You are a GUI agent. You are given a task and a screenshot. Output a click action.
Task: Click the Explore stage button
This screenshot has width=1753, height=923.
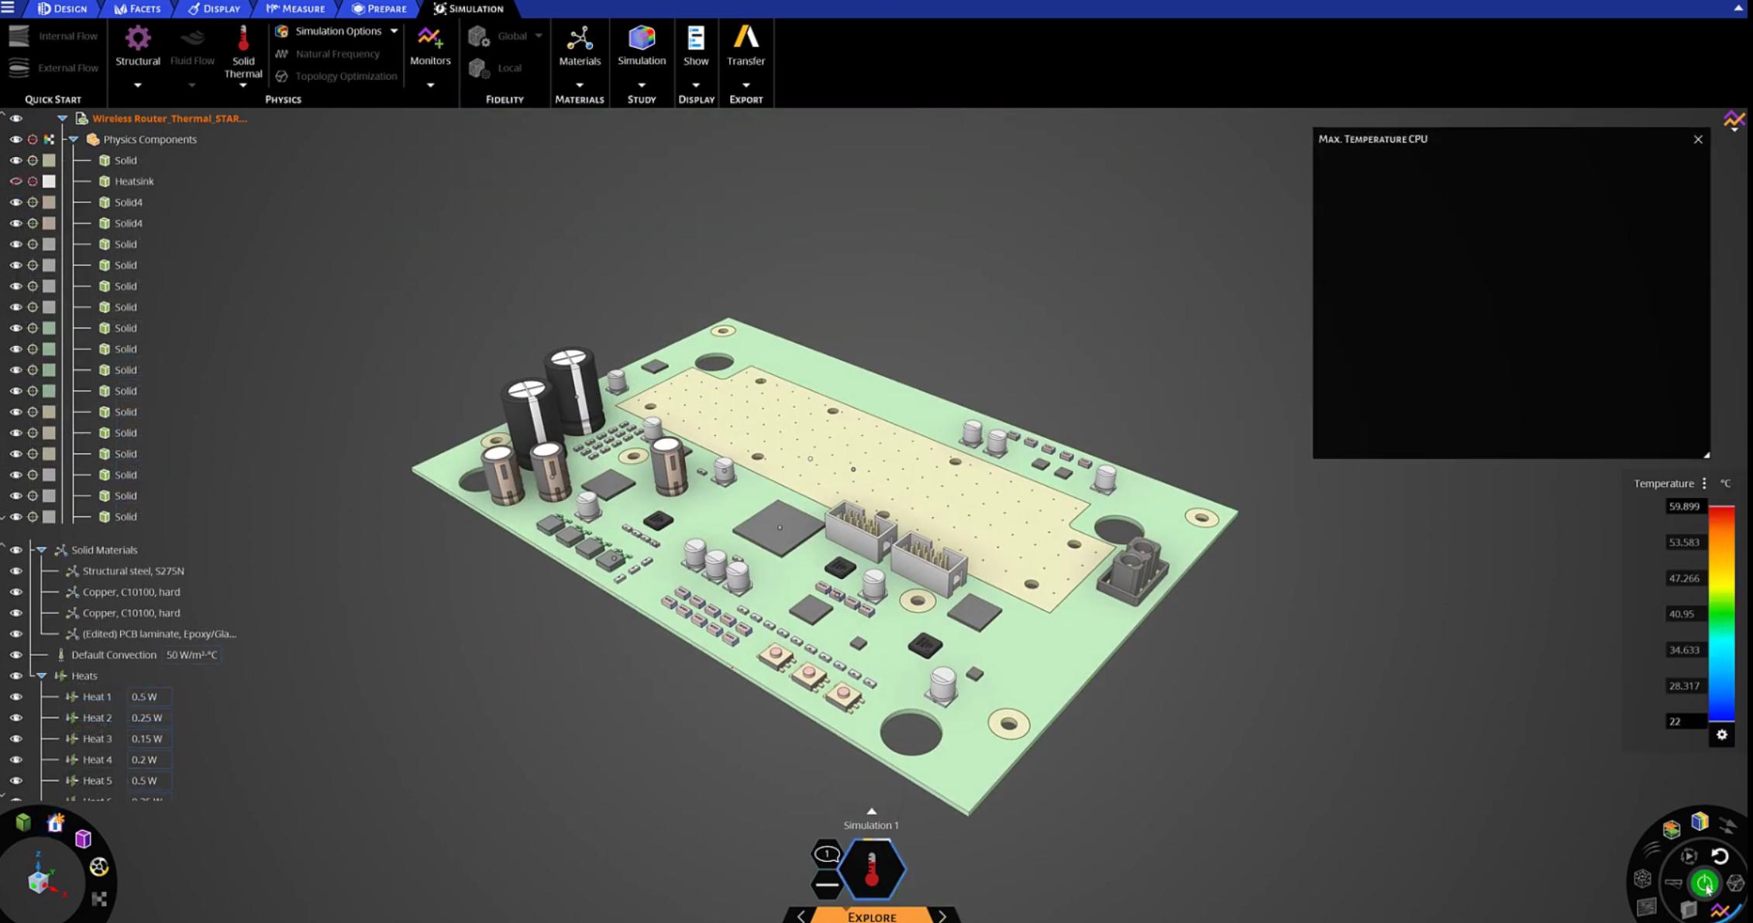click(x=870, y=915)
